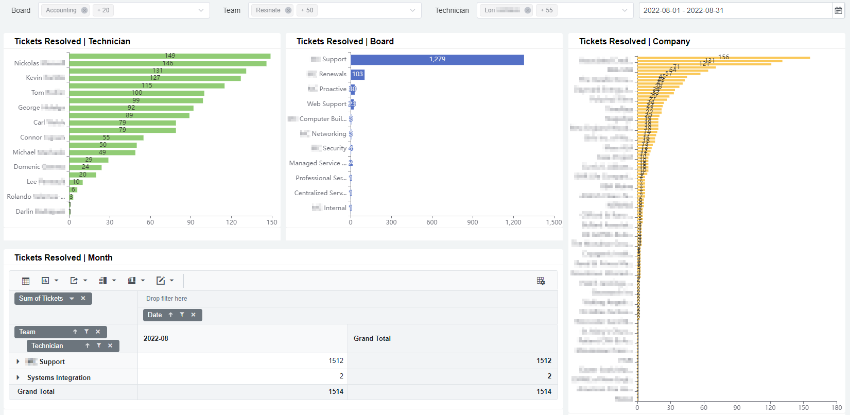The height and width of the screenshot is (415, 850).
Task: Click the blue Support bar showing 1,279
Action: (437, 60)
